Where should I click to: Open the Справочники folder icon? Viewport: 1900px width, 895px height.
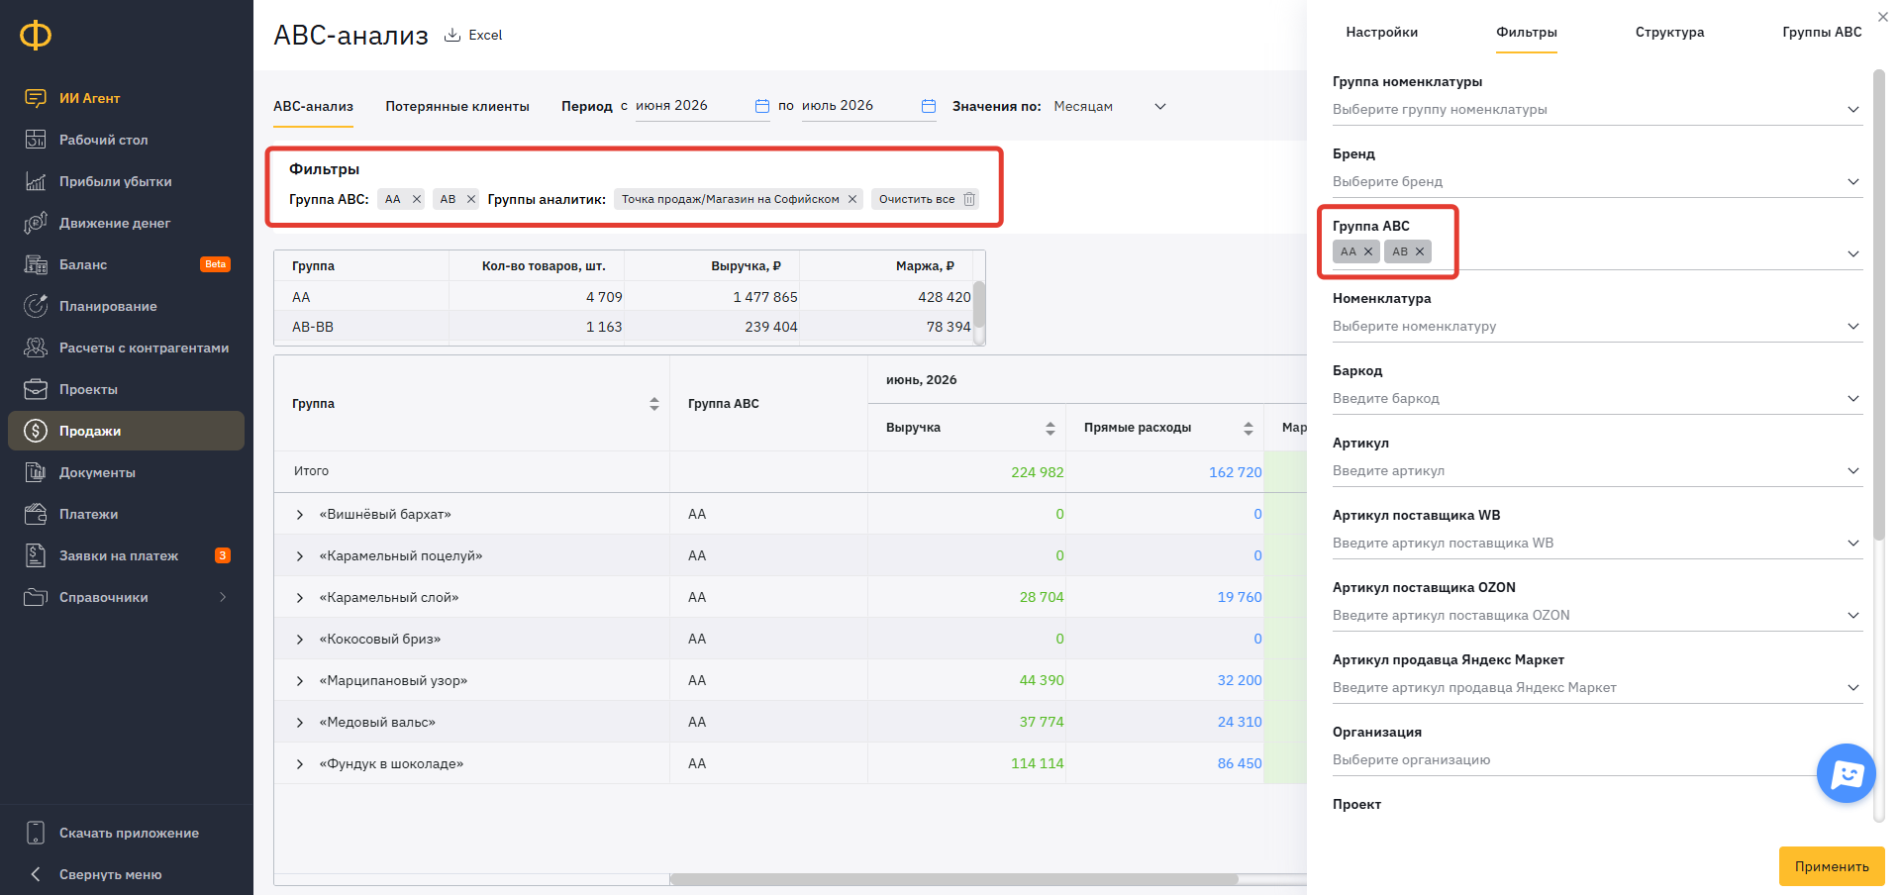(x=36, y=597)
